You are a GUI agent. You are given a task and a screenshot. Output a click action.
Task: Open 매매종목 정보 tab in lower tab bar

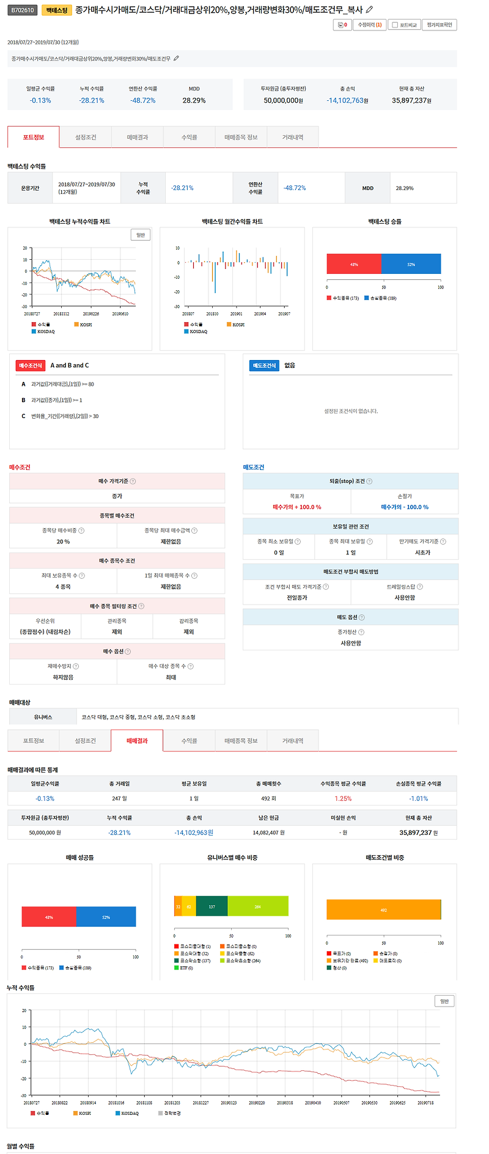(241, 741)
